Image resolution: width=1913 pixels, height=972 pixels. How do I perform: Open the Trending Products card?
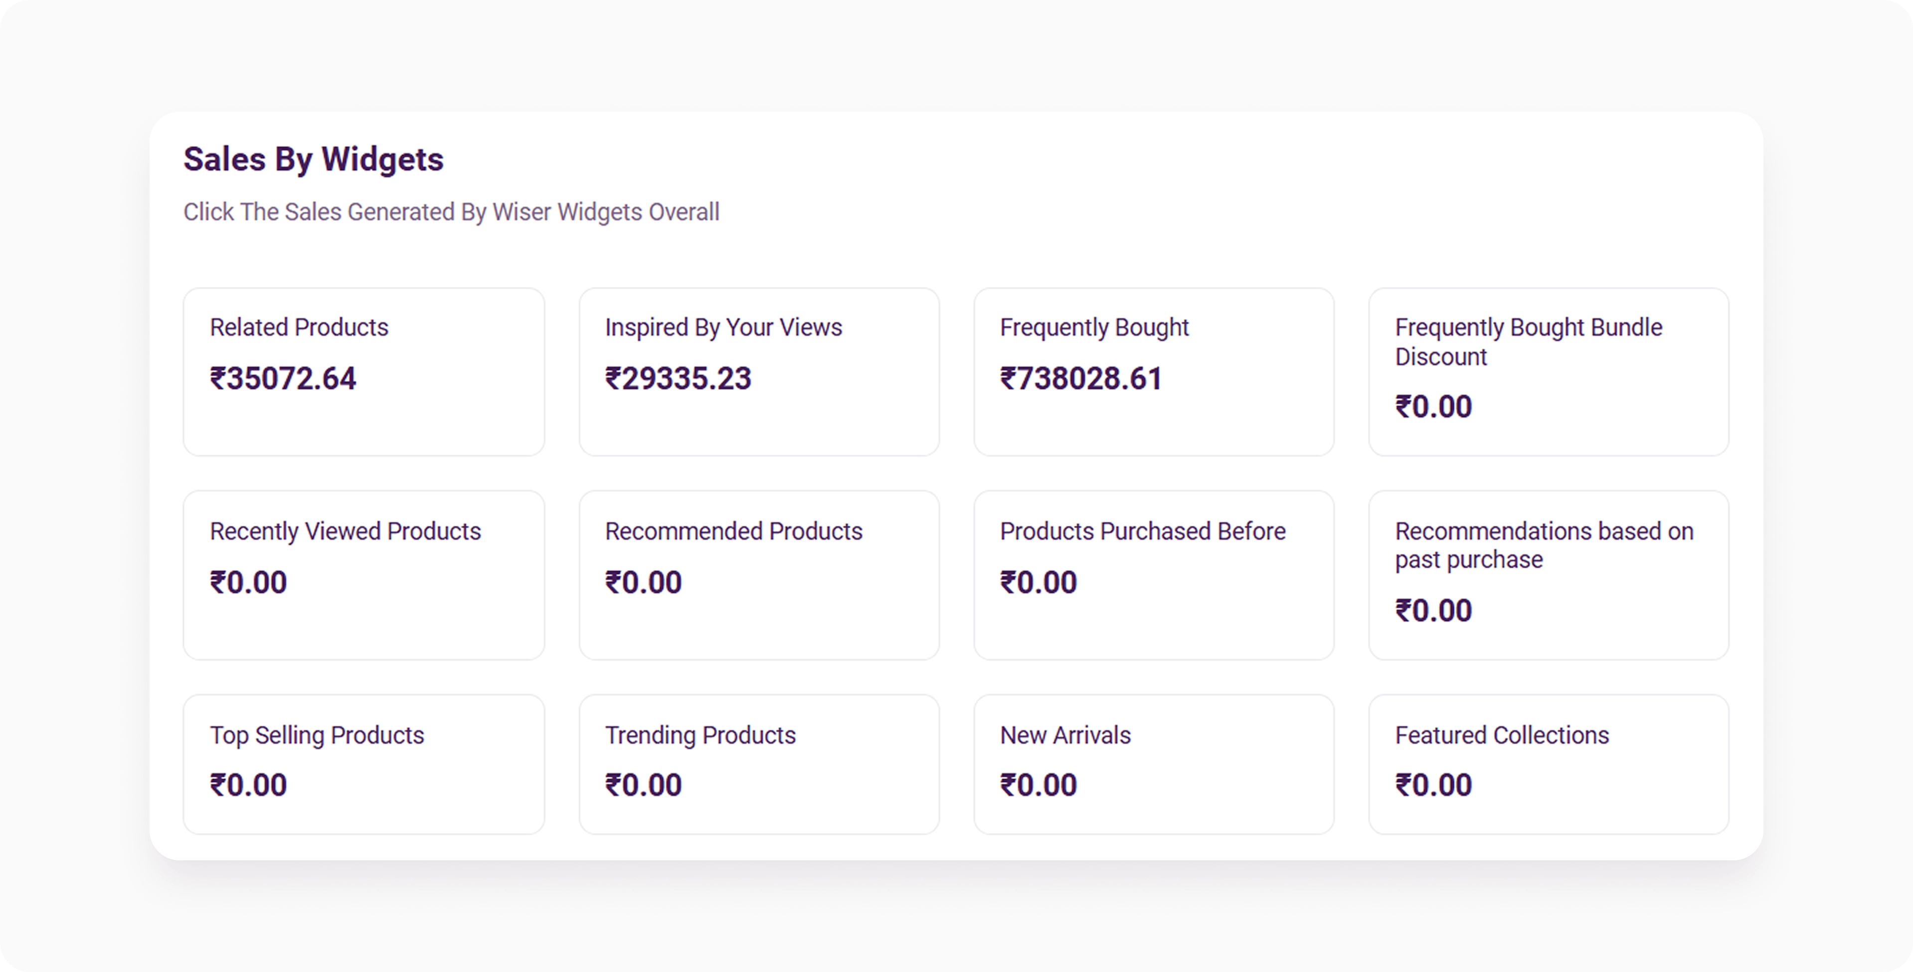[759, 764]
